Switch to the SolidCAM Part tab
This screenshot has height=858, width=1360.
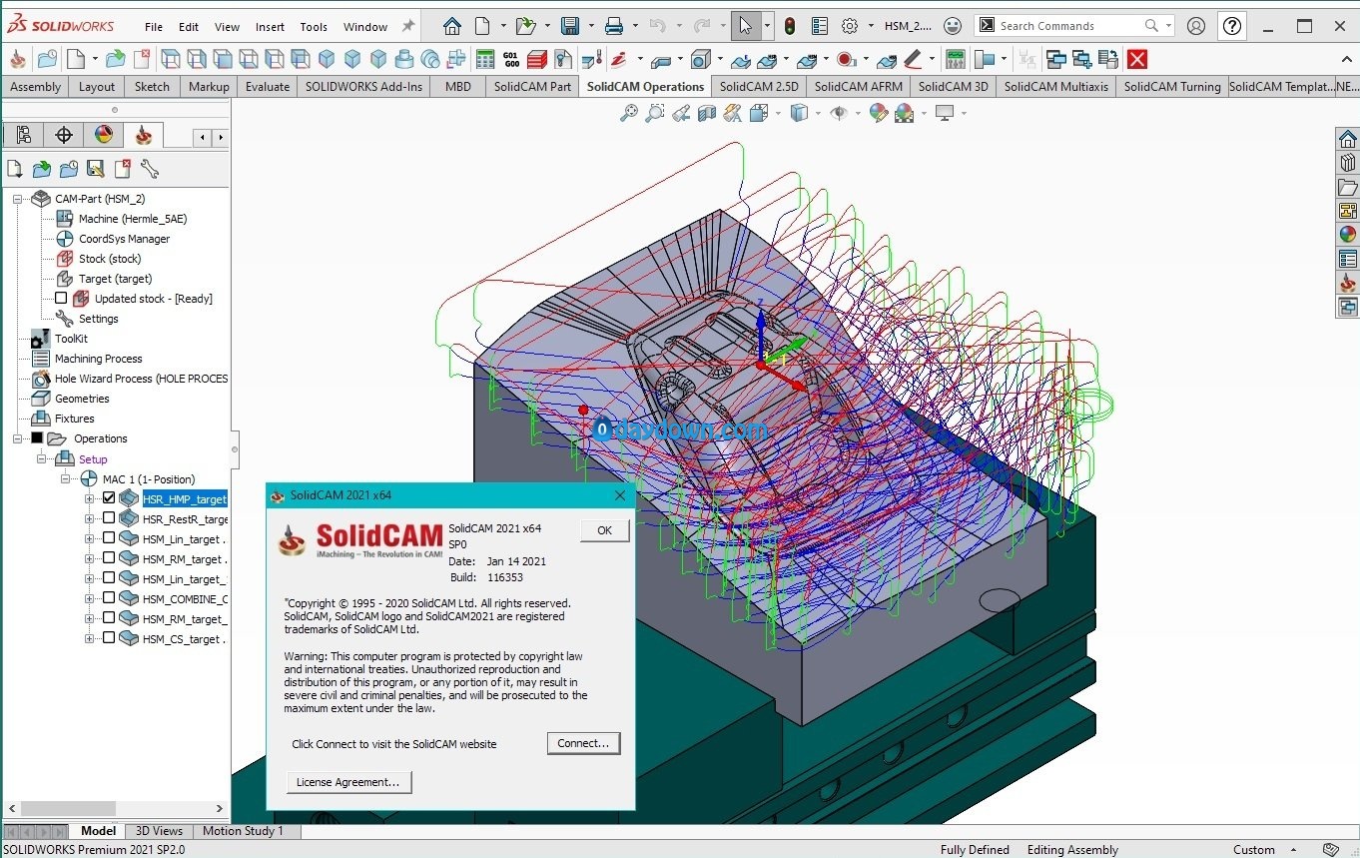click(x=532, y=87)
